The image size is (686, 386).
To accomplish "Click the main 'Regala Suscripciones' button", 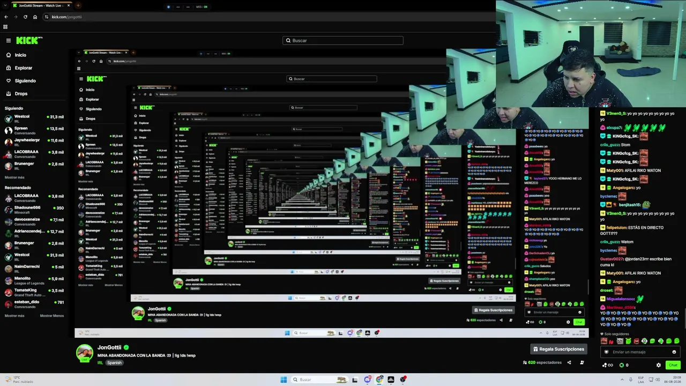I will 558,349.
